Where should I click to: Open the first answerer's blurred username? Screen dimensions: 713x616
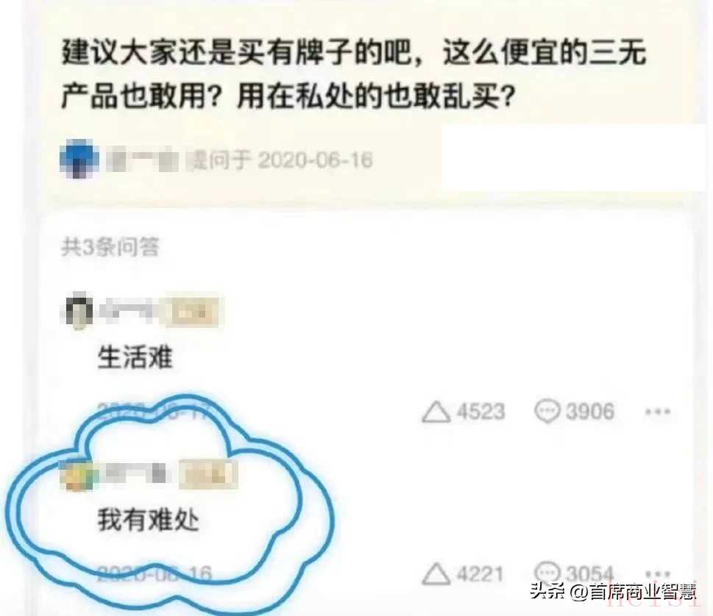click(x=127, y=311)
